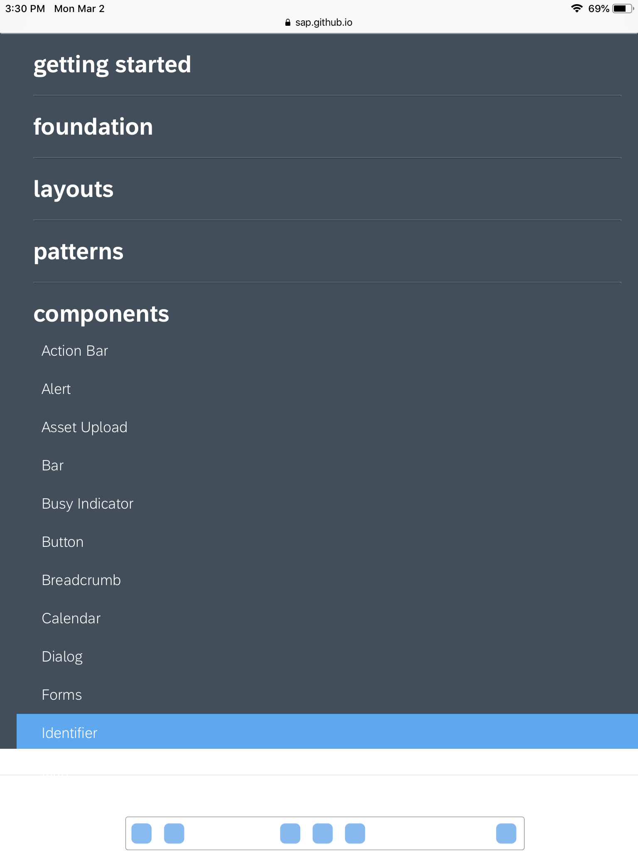Tap the Wi-Fi status icon
This screenshot has width=638, height=851.
(x=577, y=7)
